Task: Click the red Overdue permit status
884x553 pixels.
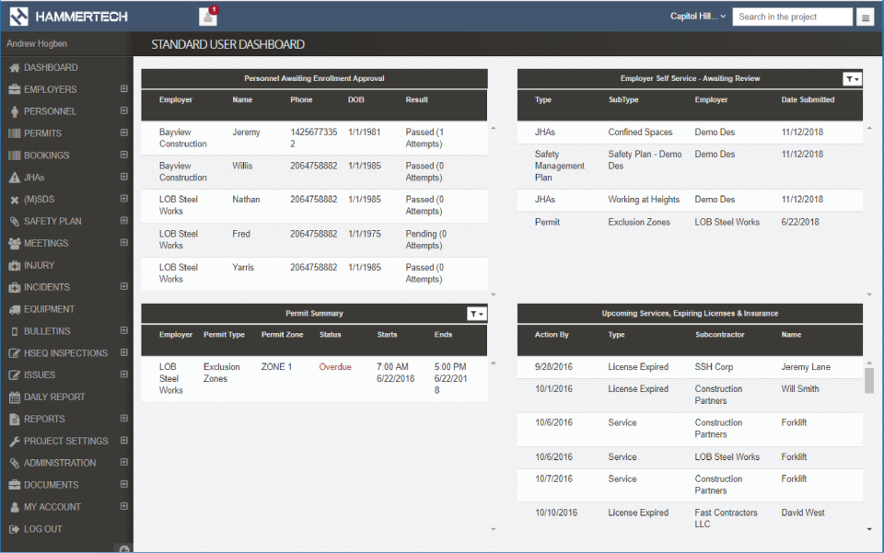Action: [x=335, y=367]
